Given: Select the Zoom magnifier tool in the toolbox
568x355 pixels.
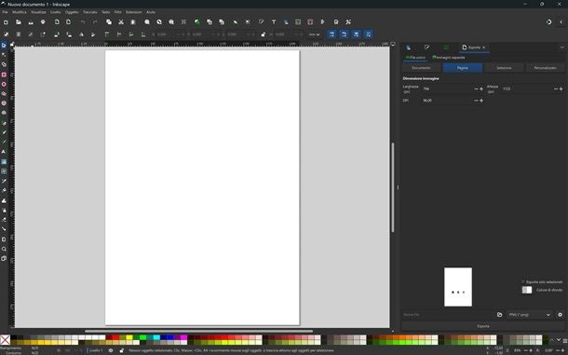Looking at the screenshot, I should coord(4,249).
